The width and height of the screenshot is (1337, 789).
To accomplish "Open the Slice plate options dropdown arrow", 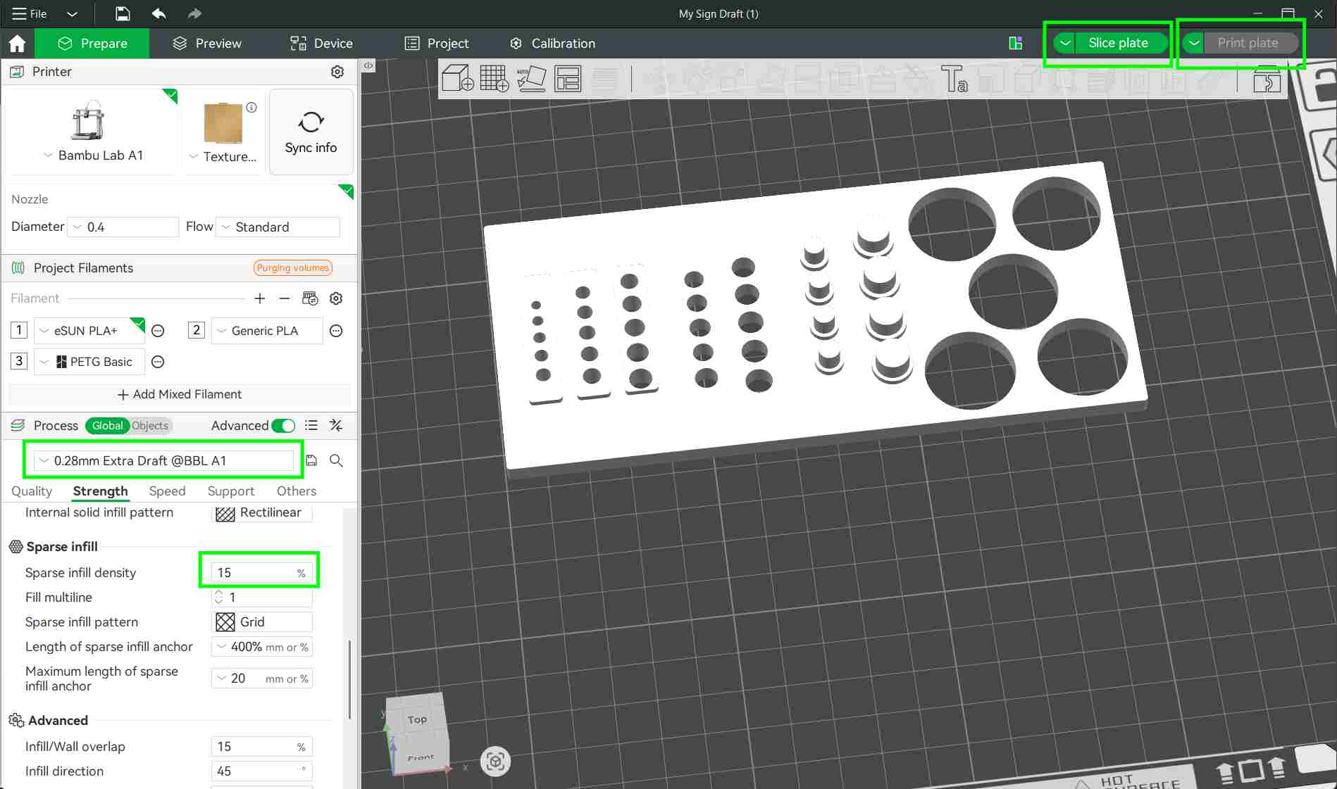I will click(1066, 43).
